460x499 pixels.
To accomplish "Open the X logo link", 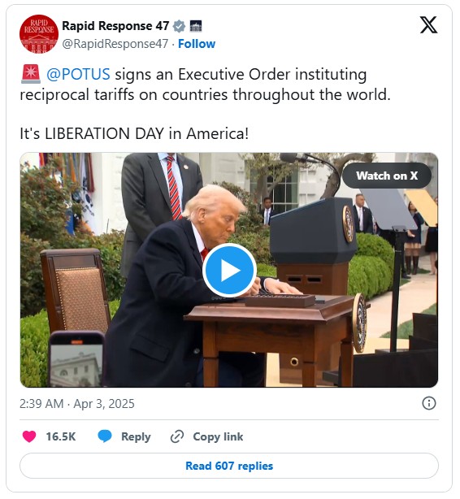I will 428,25.
